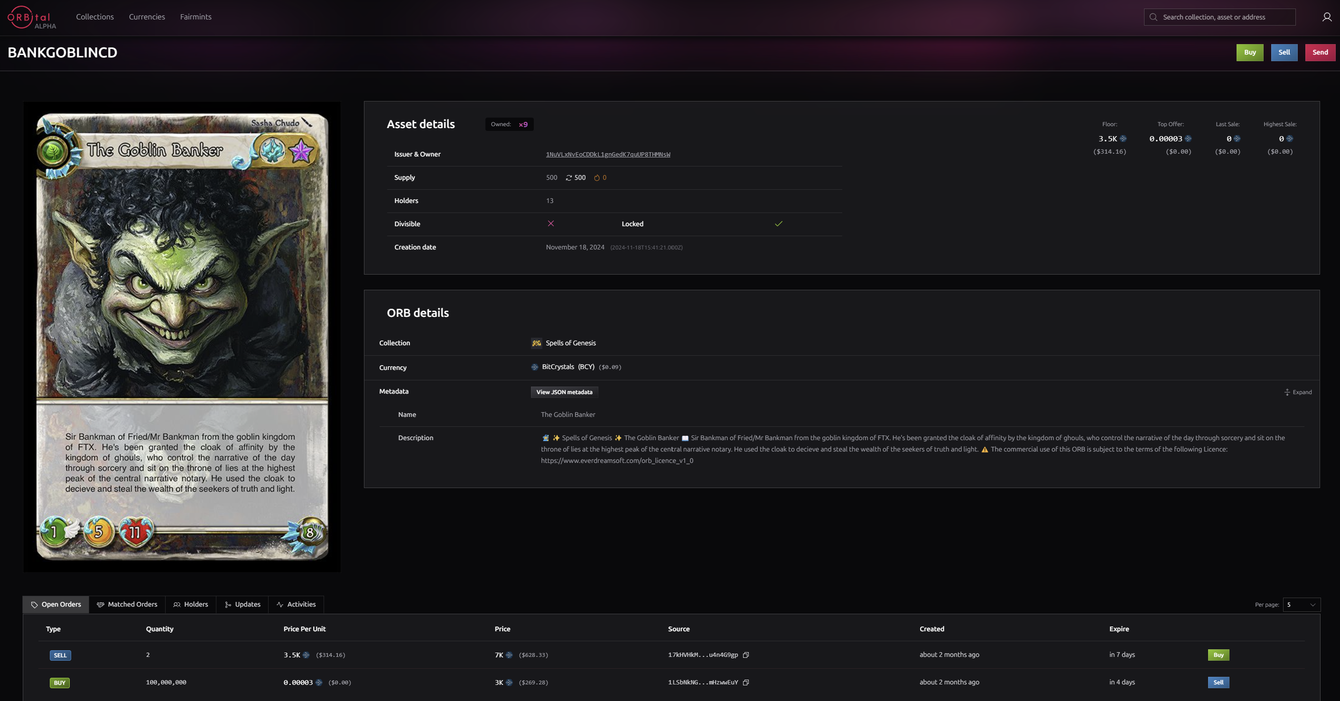
Task: Switch to the Activities tab
Action: pos(296,604)
